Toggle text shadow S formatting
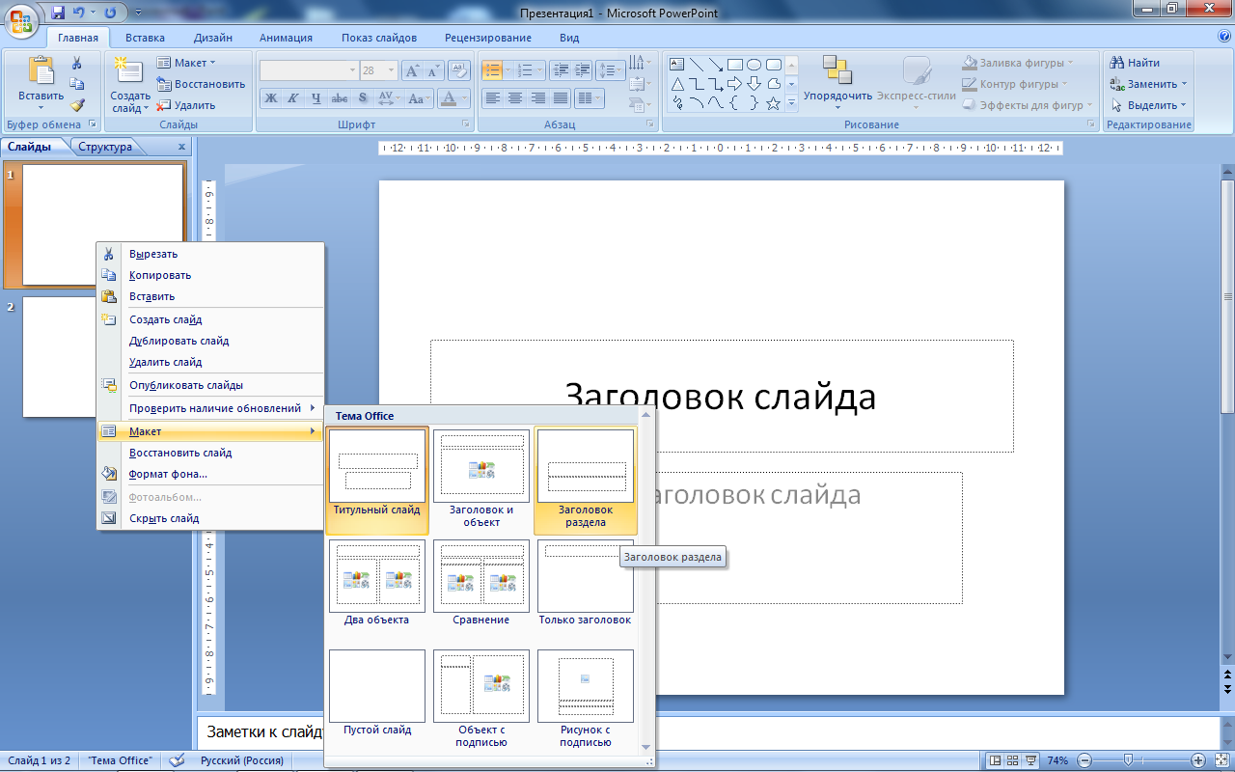 point(363,97)
